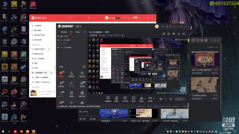Open account dropdown arrow in 网易云音乐

point(121,18)
